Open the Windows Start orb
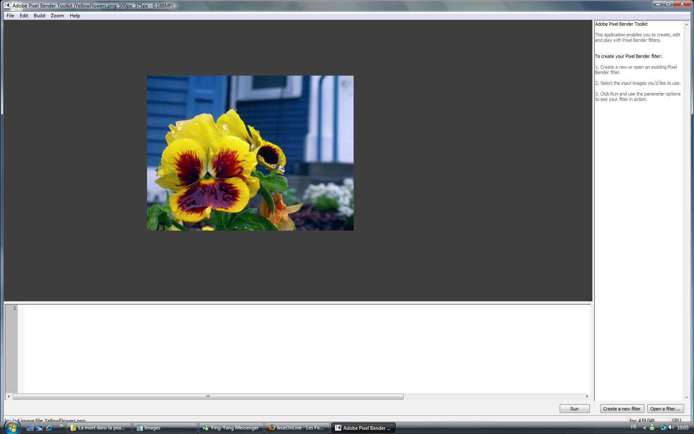Viewport: 694px width, 434px height. [x=12, y=427]
